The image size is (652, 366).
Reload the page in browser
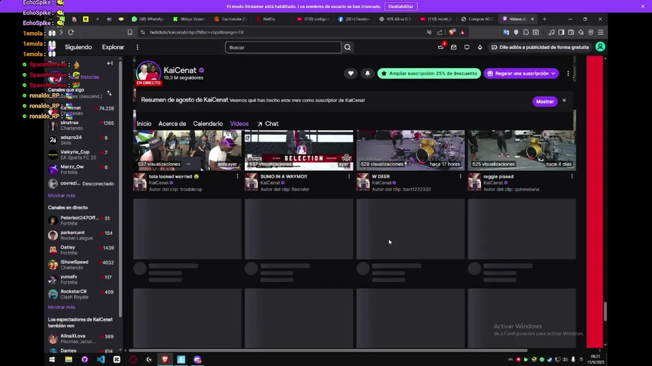coord(71,32)
